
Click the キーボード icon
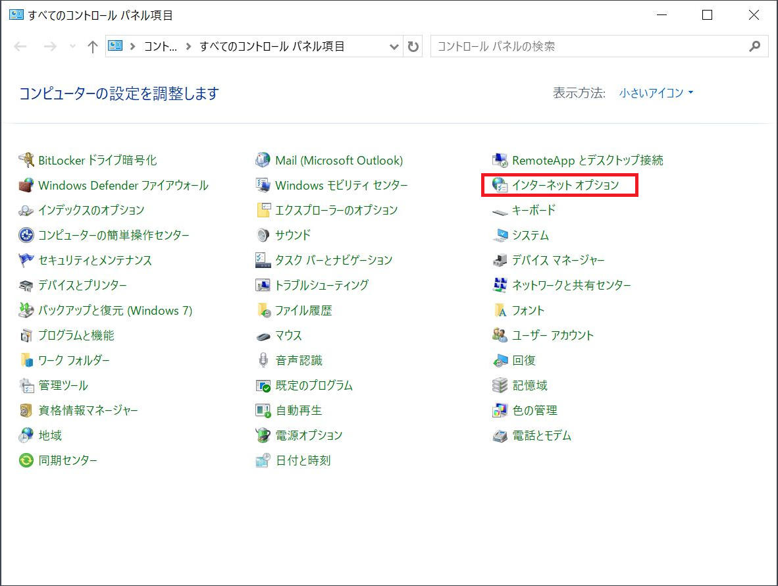(500, 212)
